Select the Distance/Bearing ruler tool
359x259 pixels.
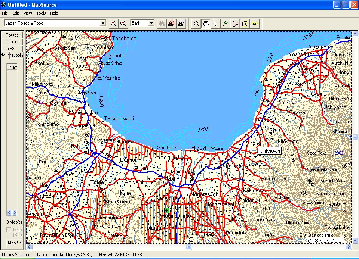[x=254, y=23]
